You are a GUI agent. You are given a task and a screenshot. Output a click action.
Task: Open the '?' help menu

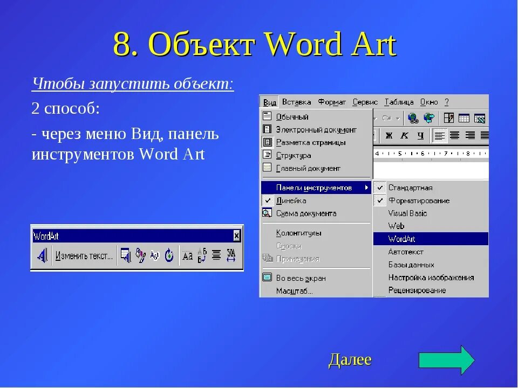(x=447, y=102)
